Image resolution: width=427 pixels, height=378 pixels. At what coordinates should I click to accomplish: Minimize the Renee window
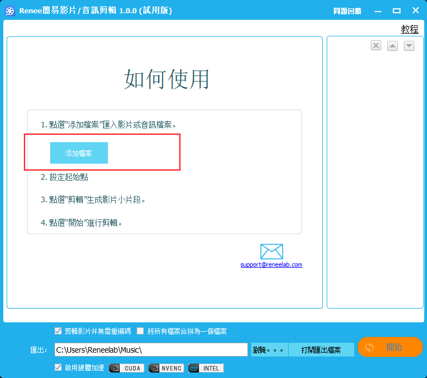(378, 11)
